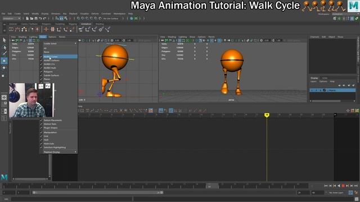Enable select by object type mode

(61, 19)
